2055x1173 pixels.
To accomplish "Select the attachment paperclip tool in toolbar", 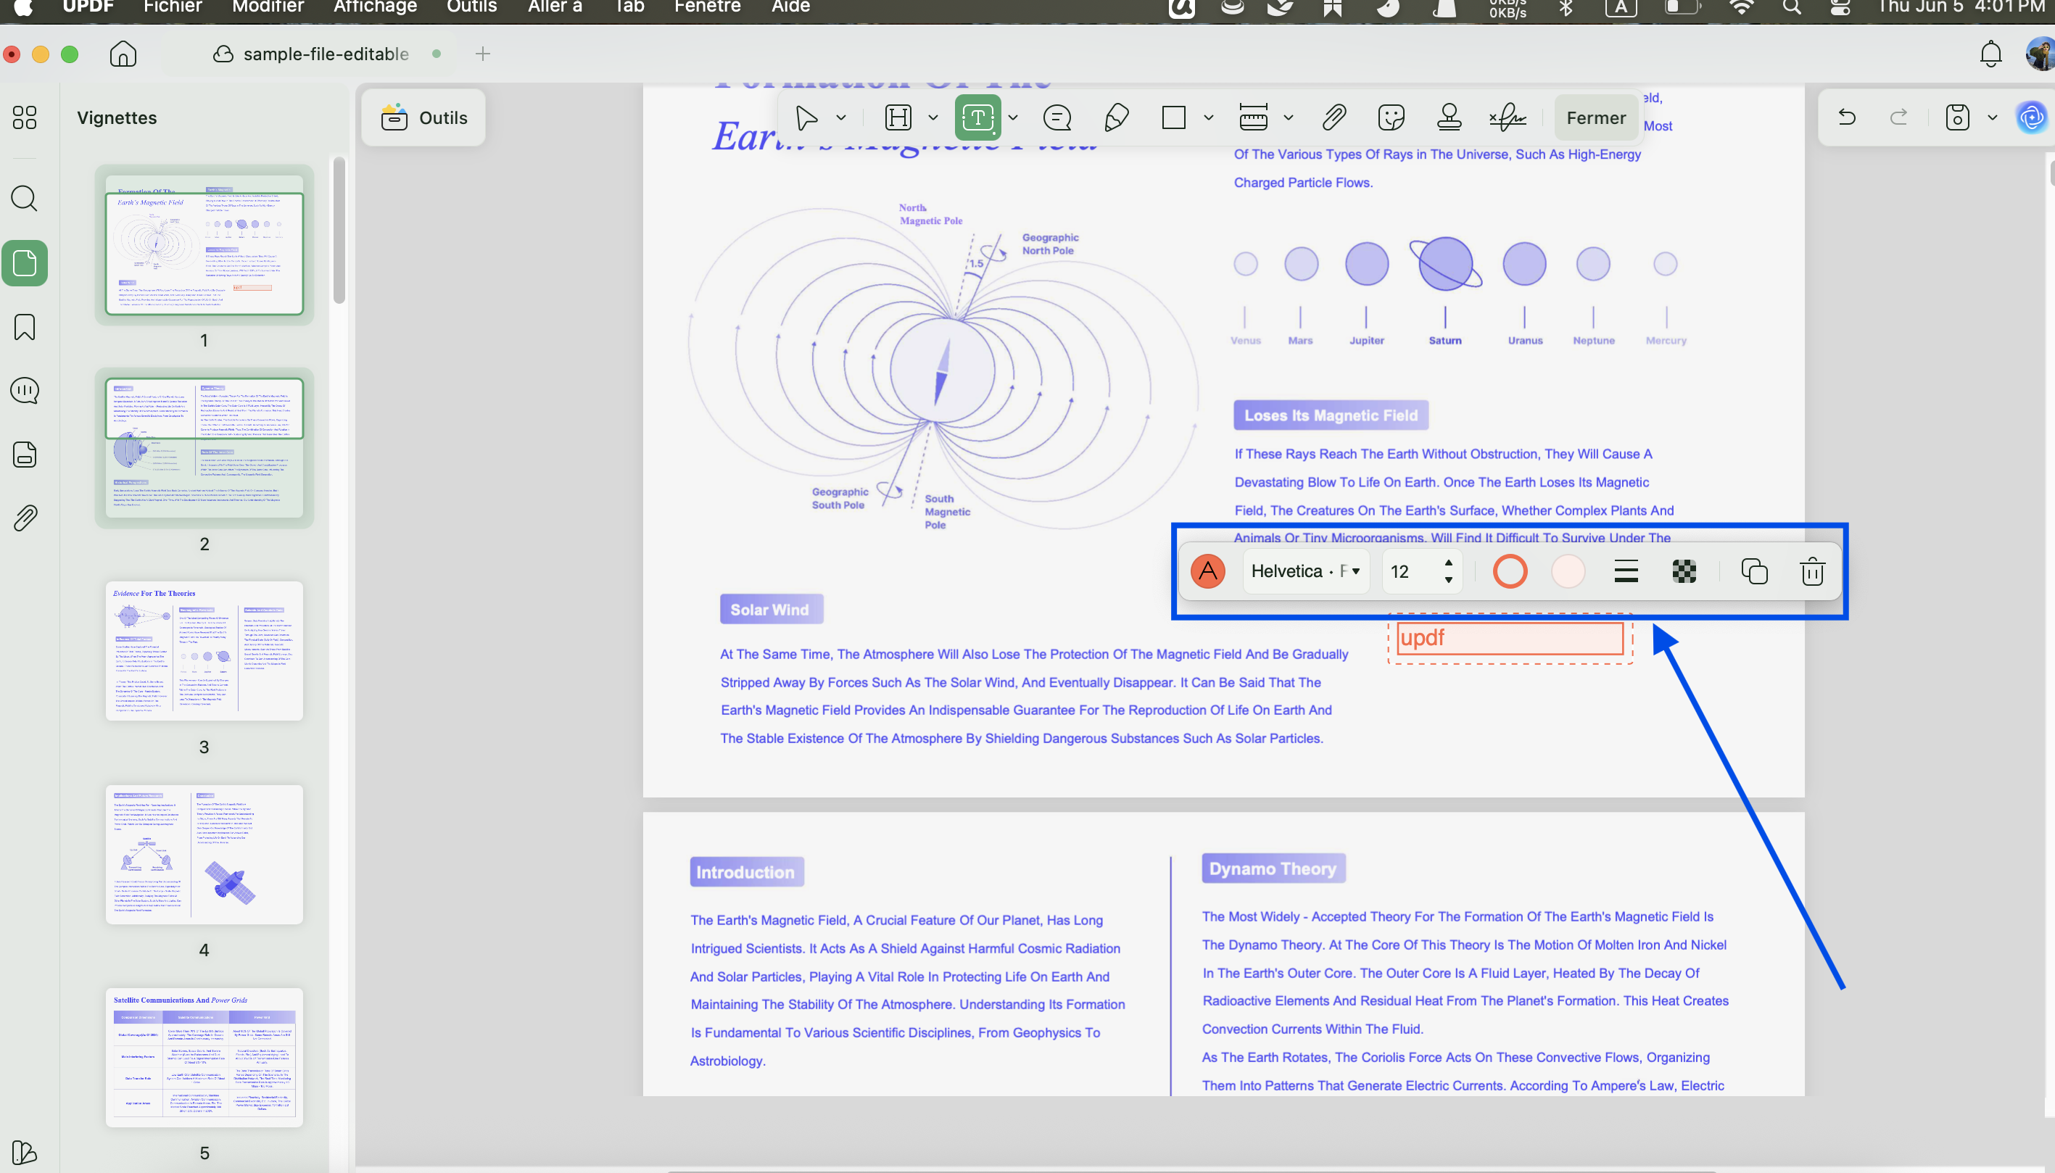I will coord(1334,117).
